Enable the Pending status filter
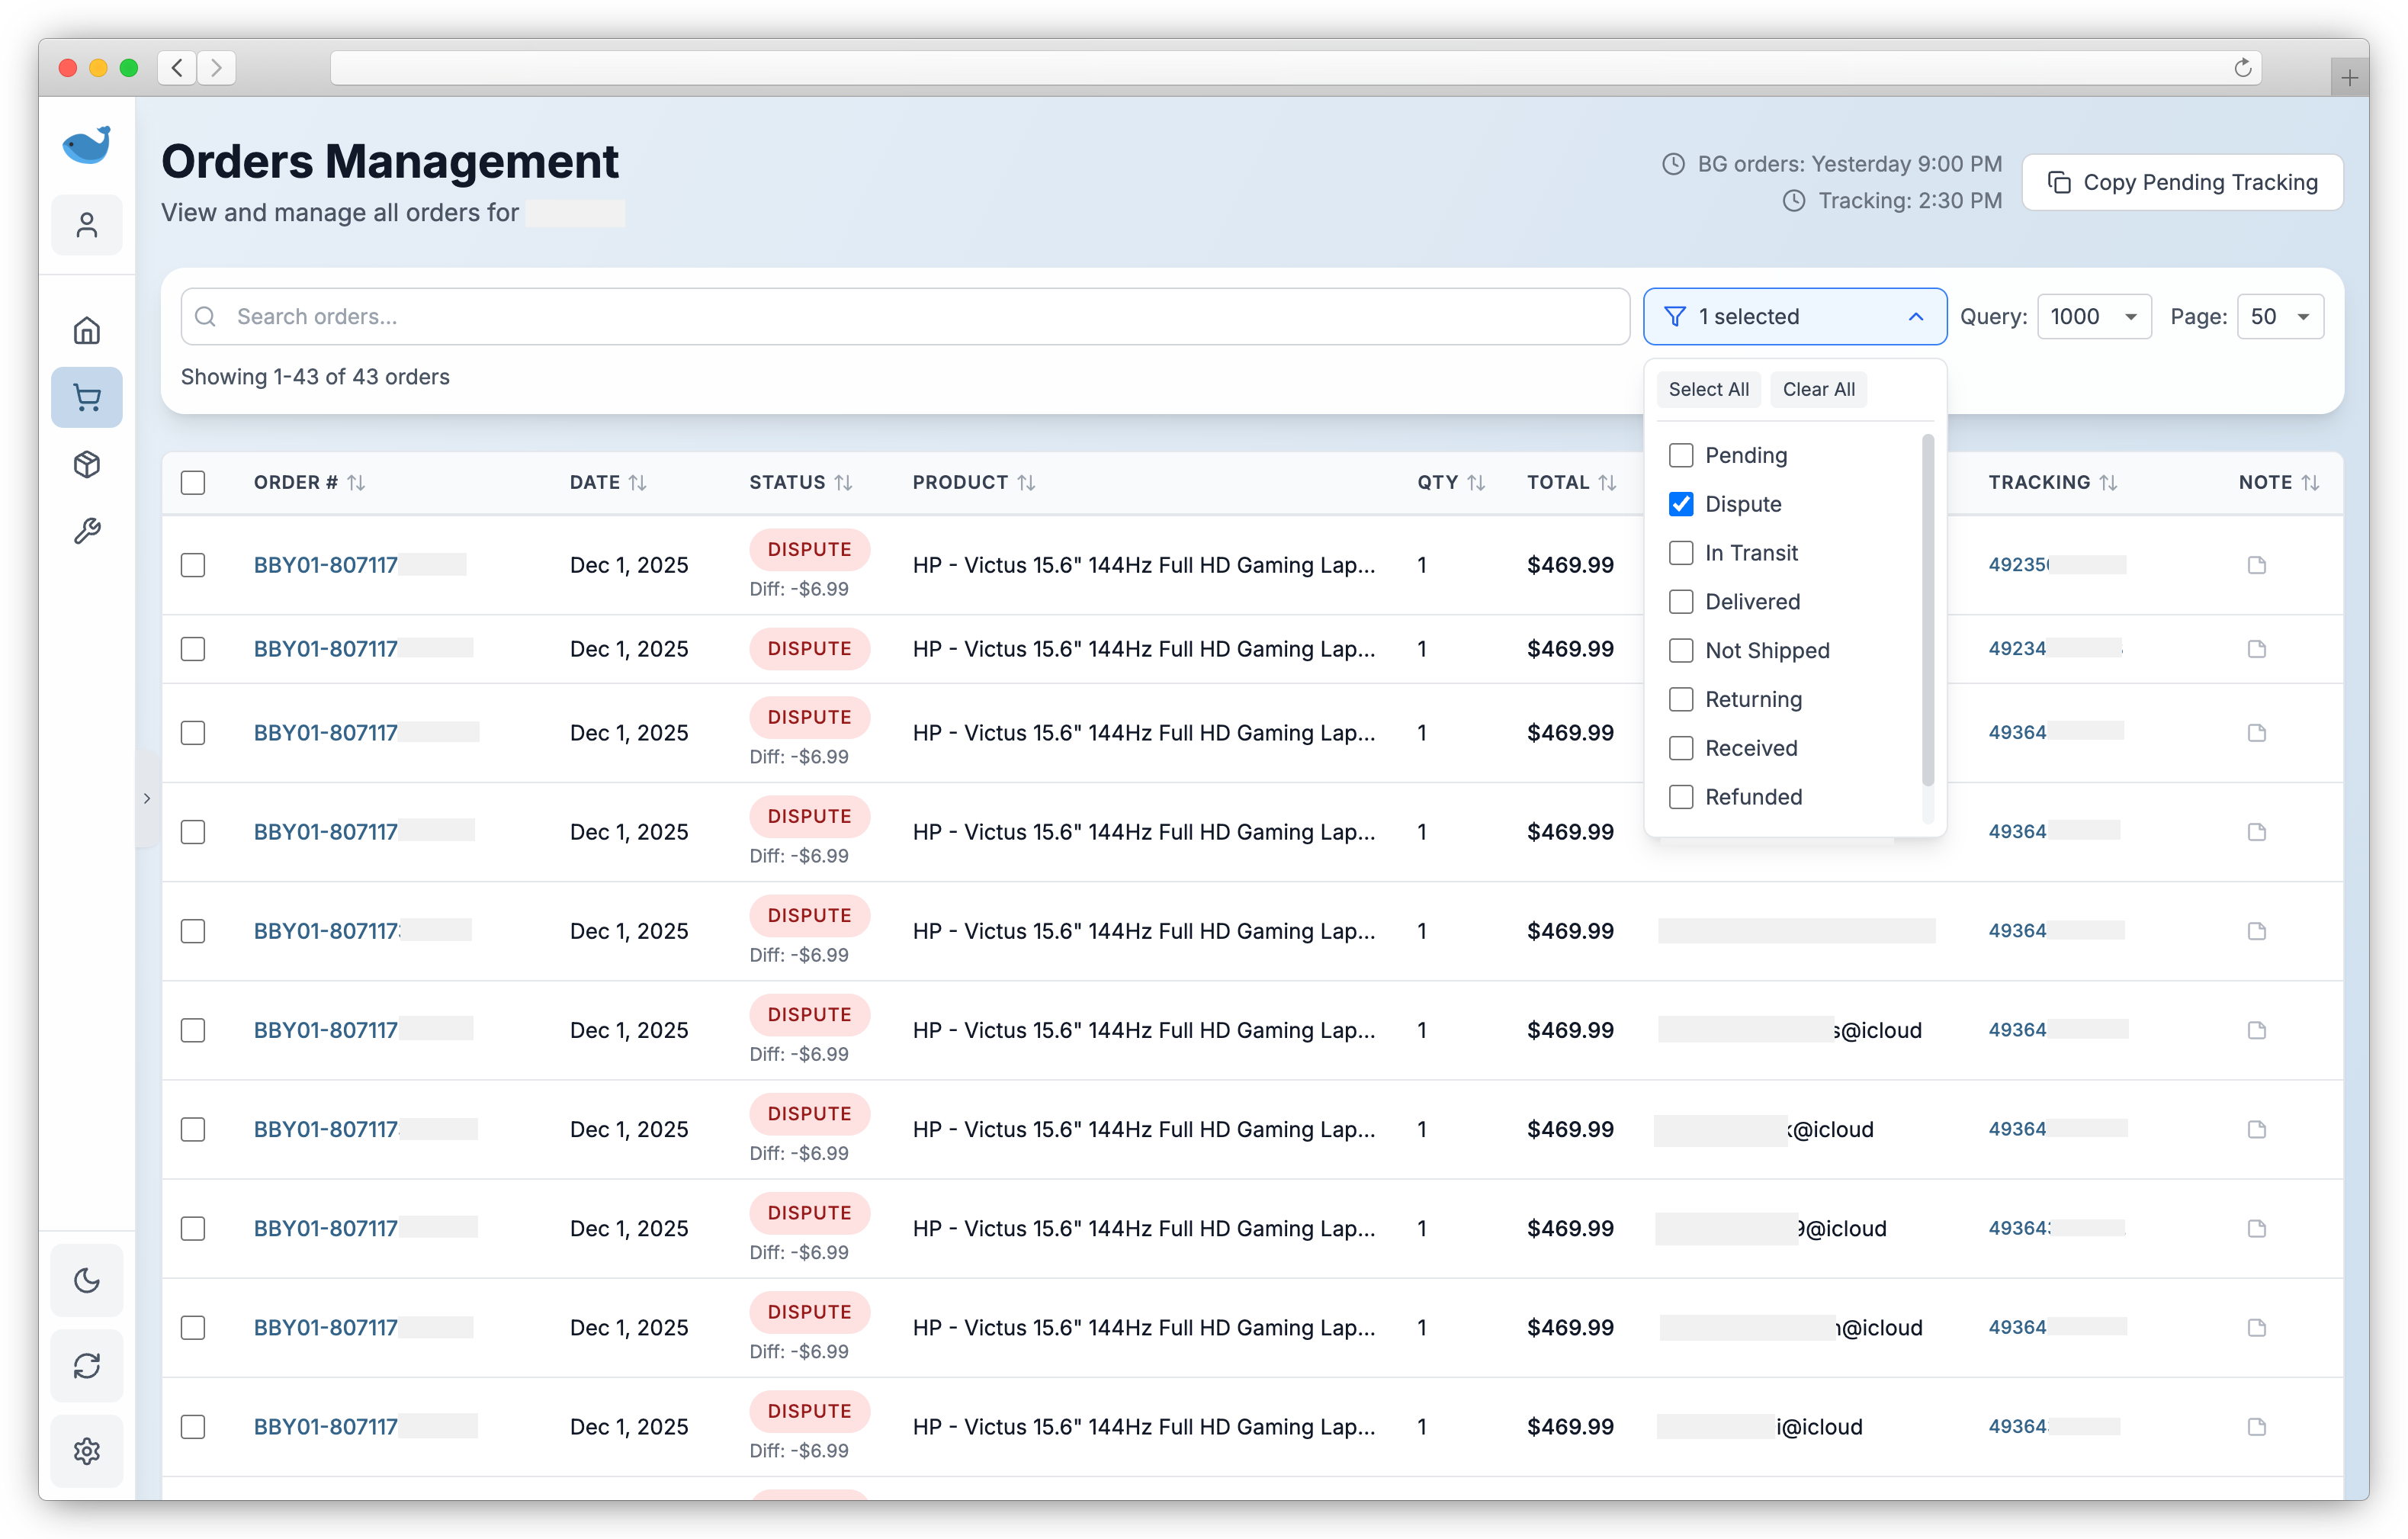The height and width of the screenshot is (1539, 2408). point(1680,455)
